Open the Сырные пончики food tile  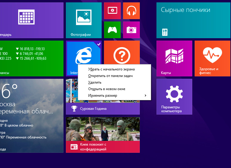click(x=193, y=20)
